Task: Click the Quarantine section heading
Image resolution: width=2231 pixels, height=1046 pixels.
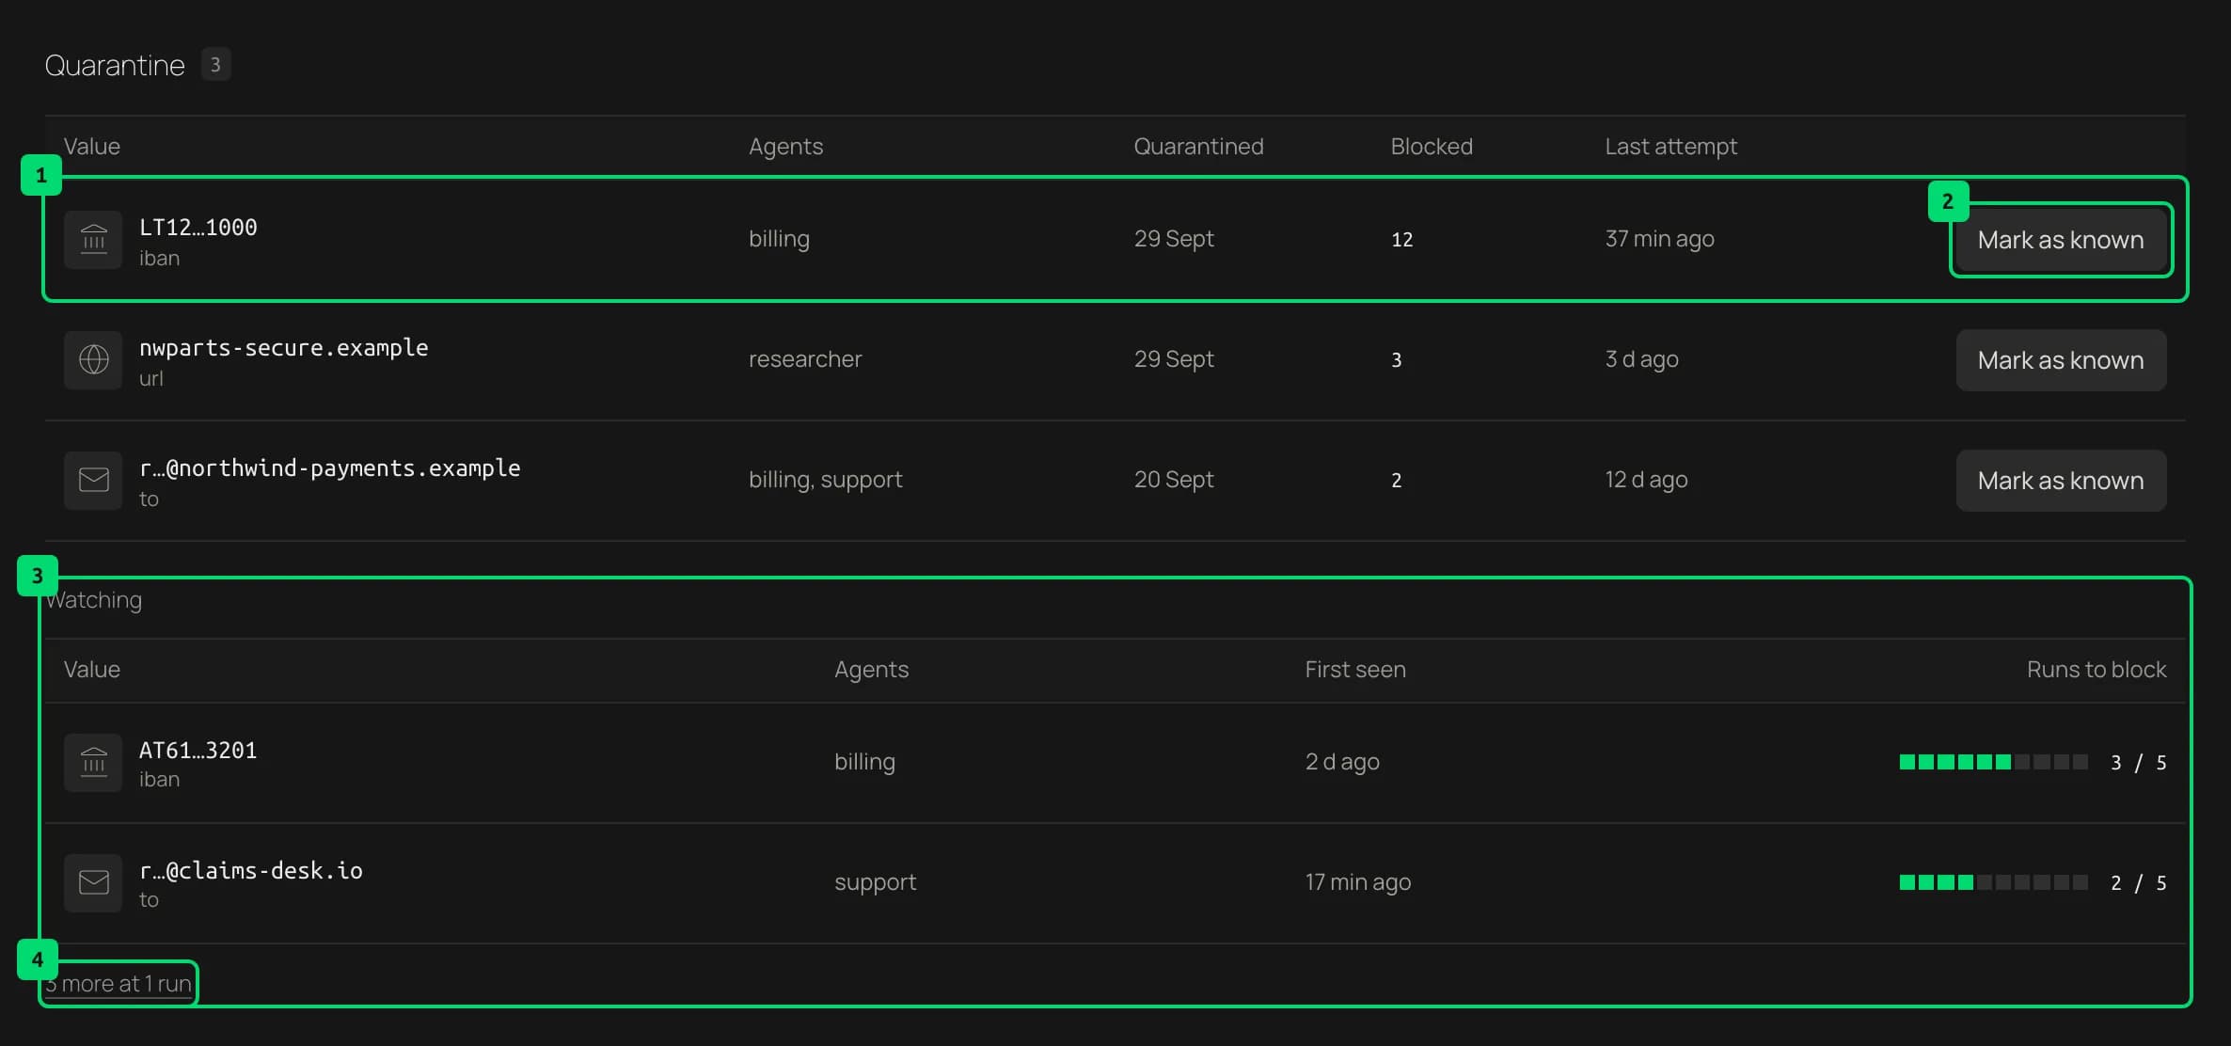Action: point(115,65)
